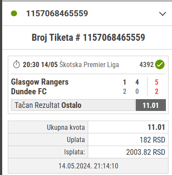Click ticket number 1157068465559 in header row

pos(57,14)
